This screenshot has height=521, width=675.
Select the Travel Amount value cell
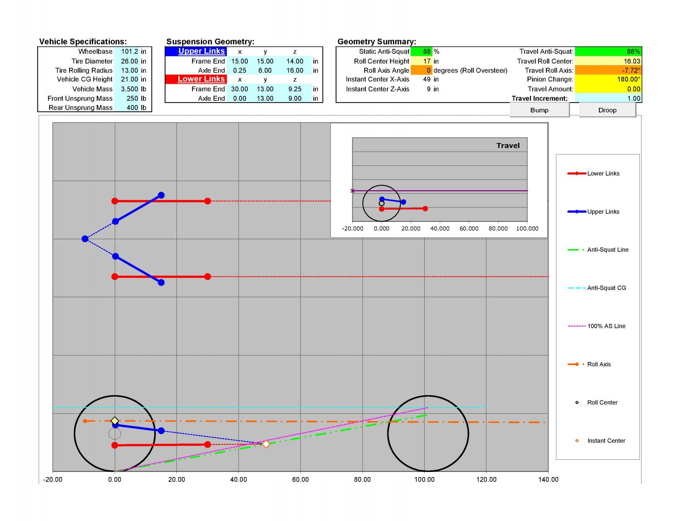tap(608, 89)
